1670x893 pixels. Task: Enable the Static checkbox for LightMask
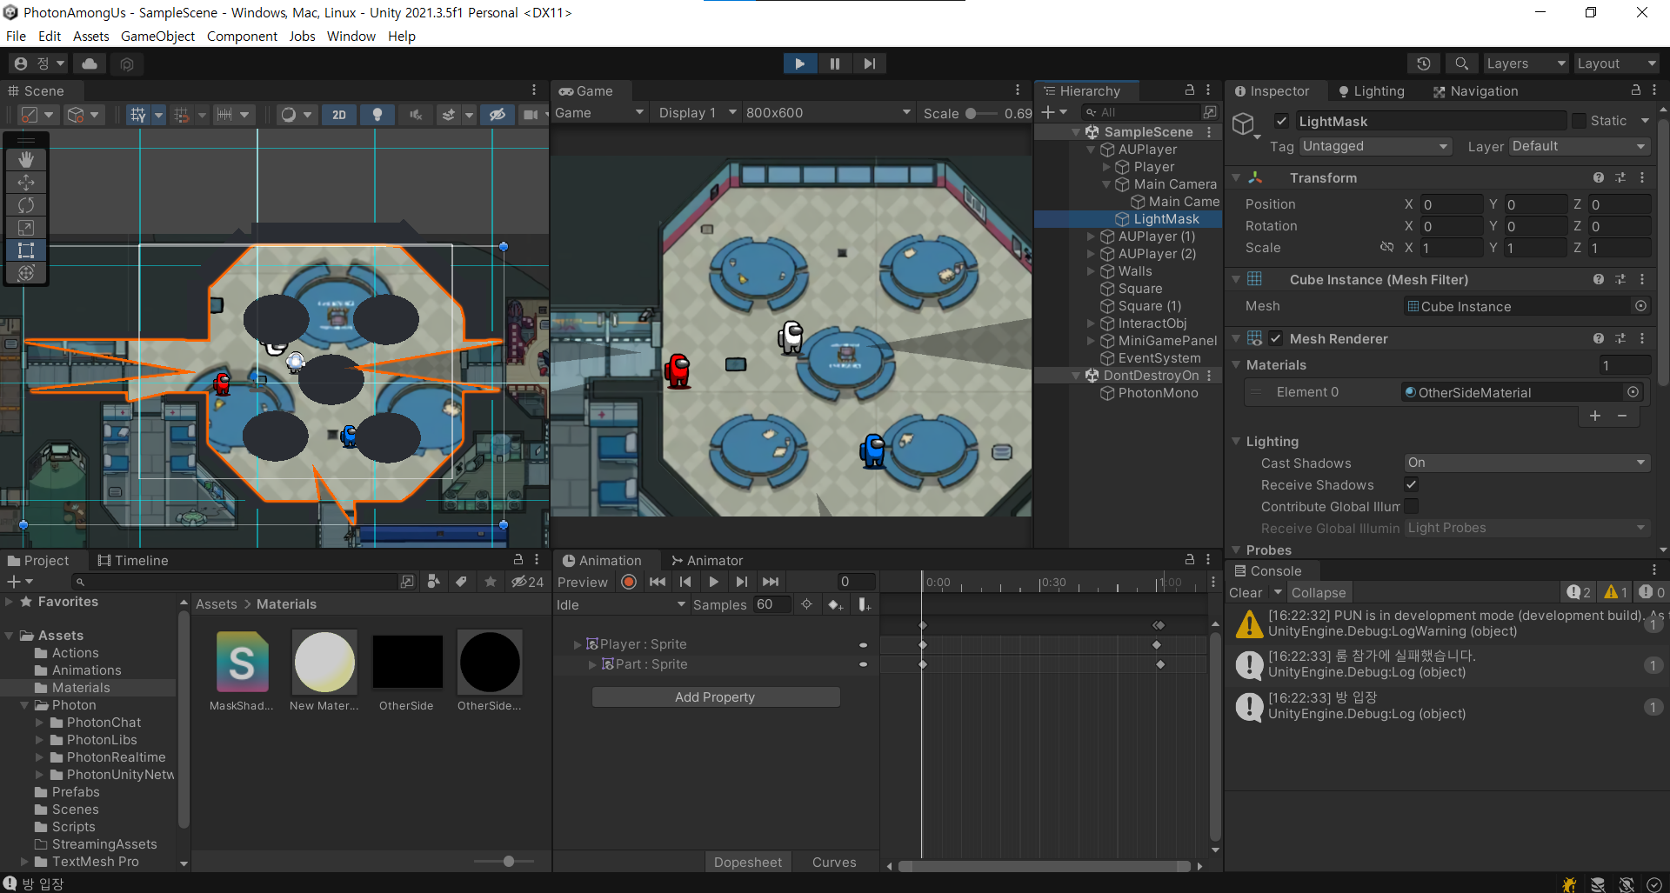1579,121
